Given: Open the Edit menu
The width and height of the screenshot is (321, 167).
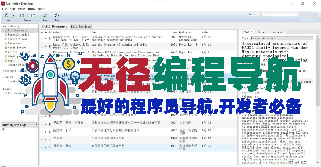Looking at the screenshot, I should click(x=13, y=9).
